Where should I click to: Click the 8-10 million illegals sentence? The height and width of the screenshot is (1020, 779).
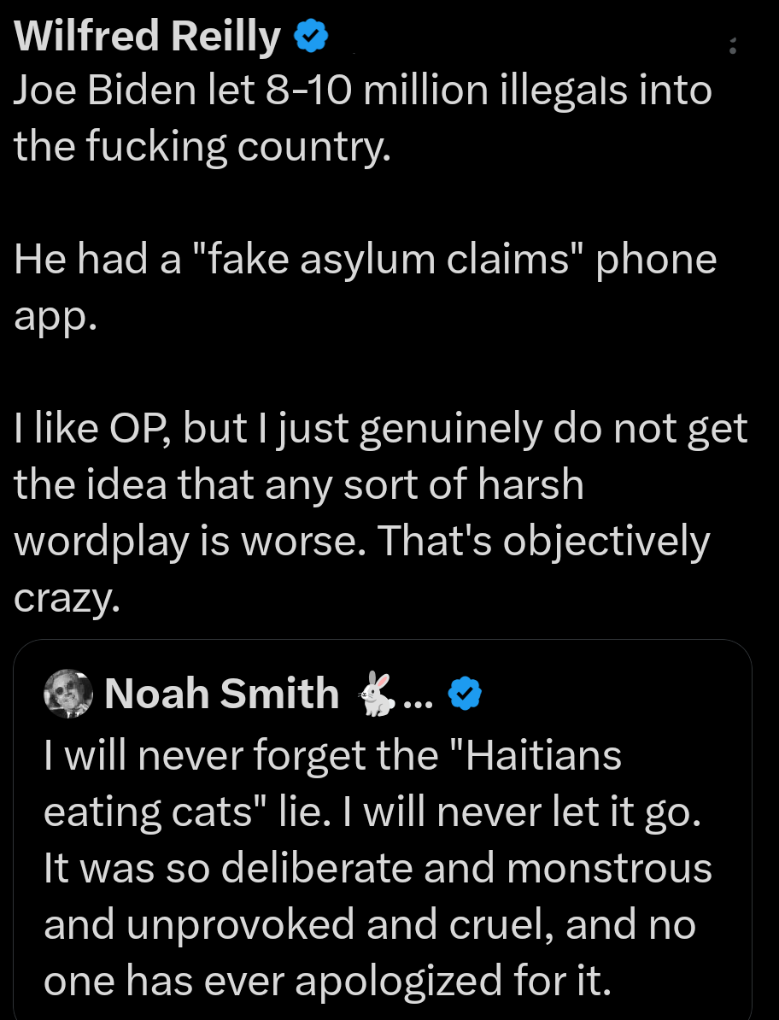tap(361, 117)
